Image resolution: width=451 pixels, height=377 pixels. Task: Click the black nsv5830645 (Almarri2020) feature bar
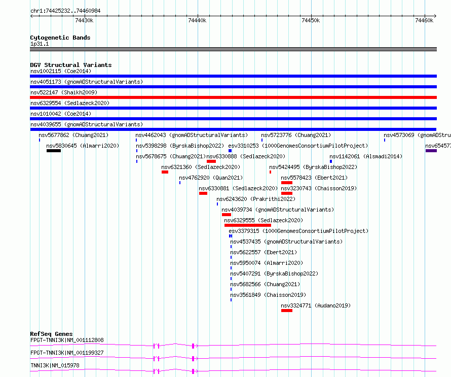click(x=54, y=151)
